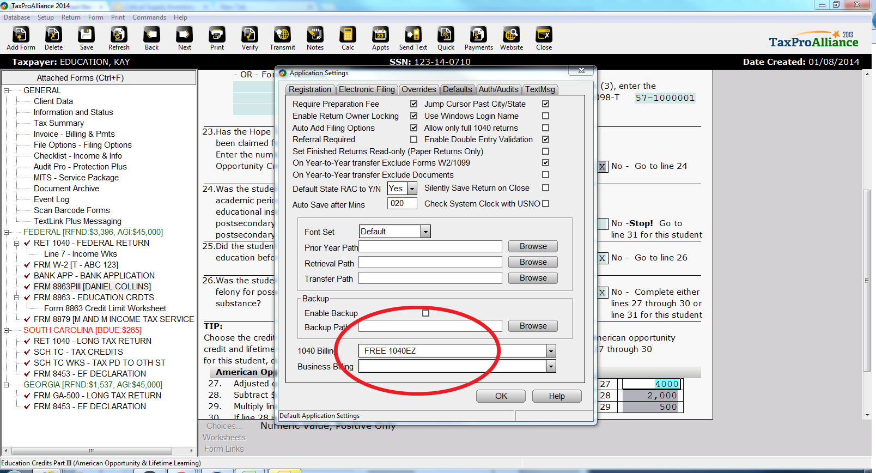
Task: Collapse the FEDERAL tree node
Action: pyautogui.click(x=7, y=232)
